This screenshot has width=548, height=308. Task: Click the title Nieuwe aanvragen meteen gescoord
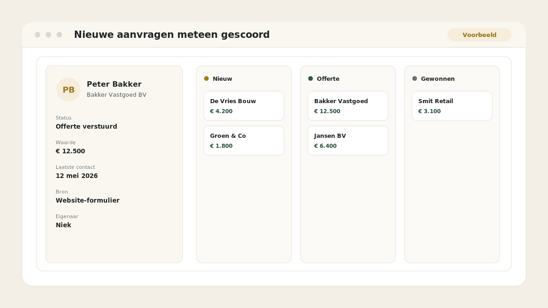point(172,35)
